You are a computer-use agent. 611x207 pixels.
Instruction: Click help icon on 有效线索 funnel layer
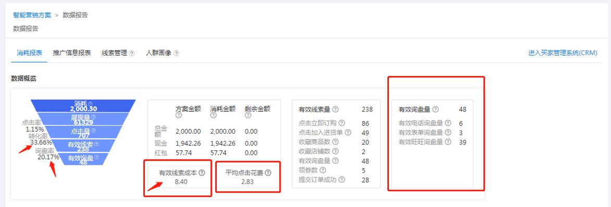pyautogui.click(x=96, y=144)
